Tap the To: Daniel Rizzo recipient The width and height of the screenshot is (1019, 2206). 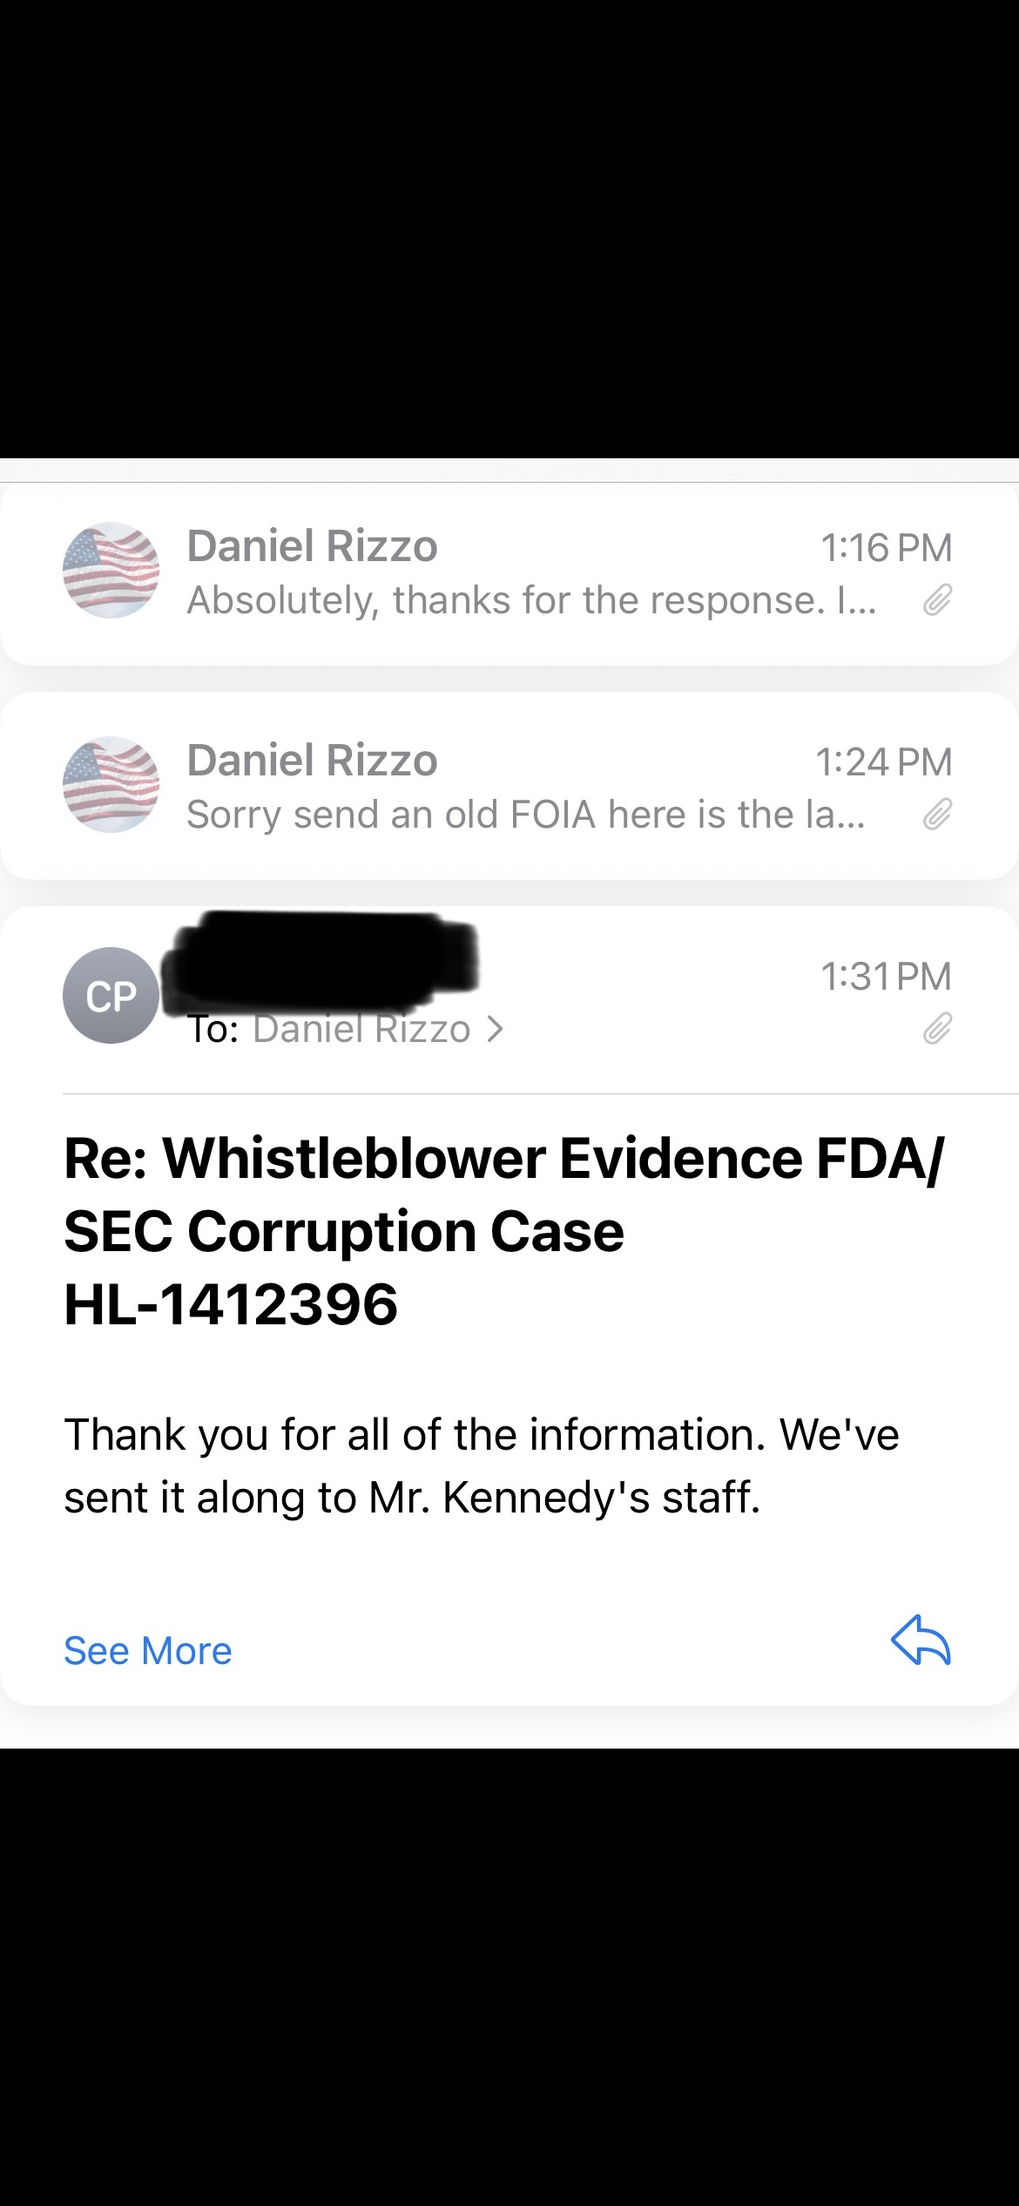346,1030
